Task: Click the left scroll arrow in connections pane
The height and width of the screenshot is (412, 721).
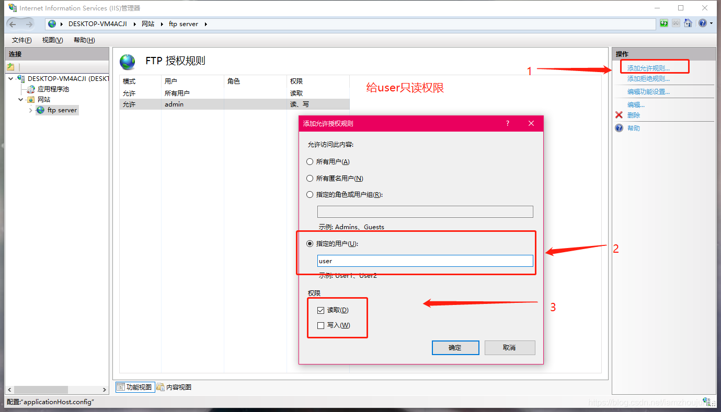Action: point(9,390)
